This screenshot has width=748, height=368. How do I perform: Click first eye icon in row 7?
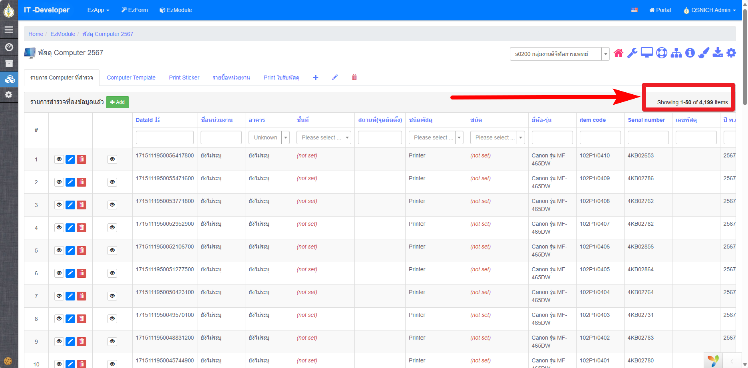[x=59, y=296]
